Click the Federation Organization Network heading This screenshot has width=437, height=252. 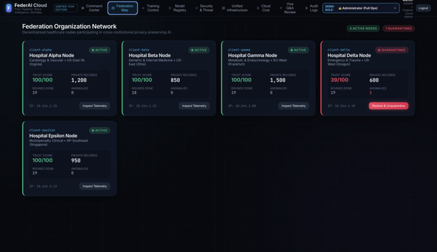[x=69, y=27]
